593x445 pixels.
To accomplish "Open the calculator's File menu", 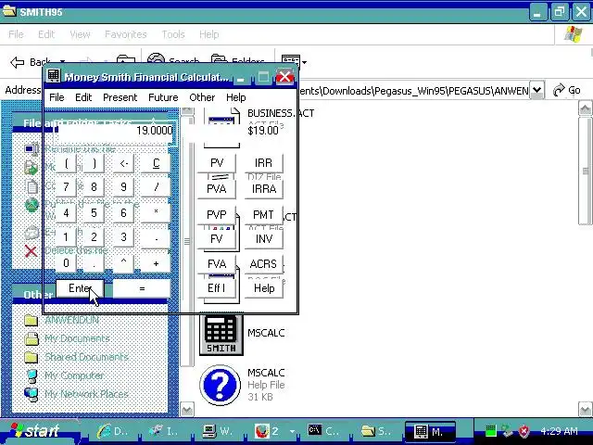I will (x=57, y=97).
